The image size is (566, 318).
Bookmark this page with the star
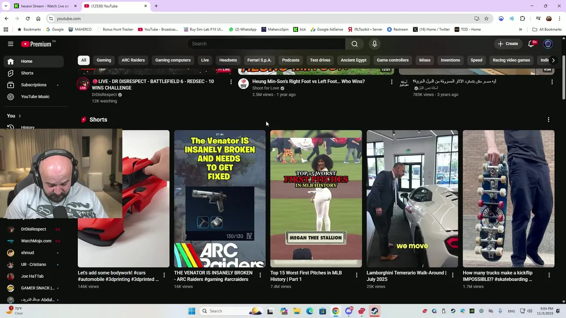pos(486,19)
